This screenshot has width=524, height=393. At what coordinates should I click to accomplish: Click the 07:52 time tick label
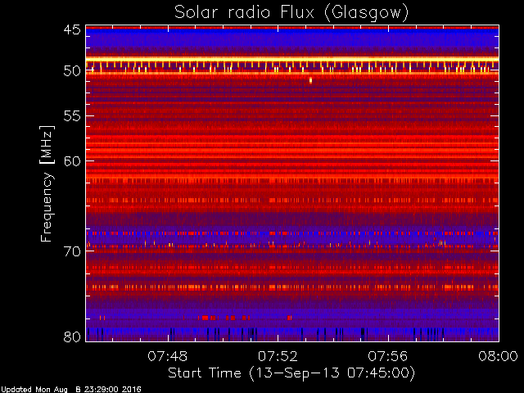tap(278, 356)
